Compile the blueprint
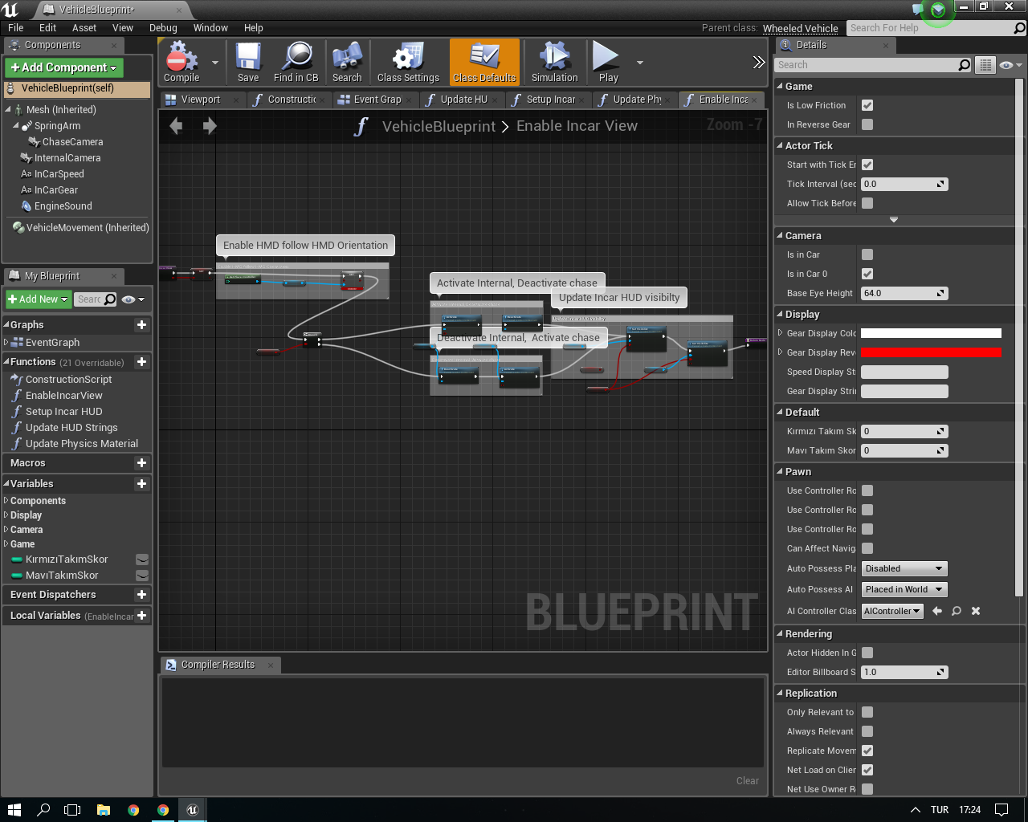1028x822 pixels. tap(182, 62)
